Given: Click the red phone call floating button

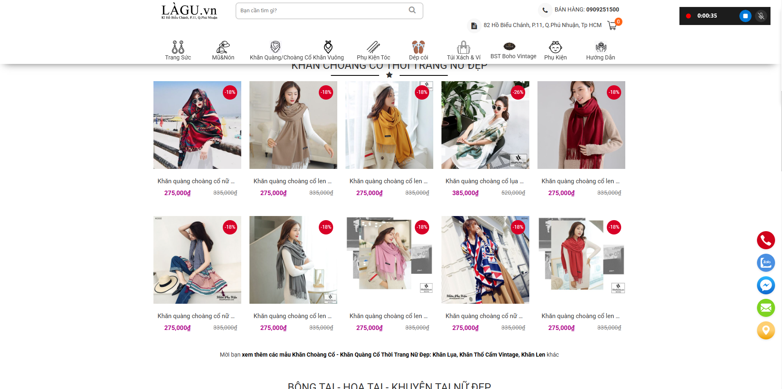Looking at the screenshot, I should (x=766, y=240).
